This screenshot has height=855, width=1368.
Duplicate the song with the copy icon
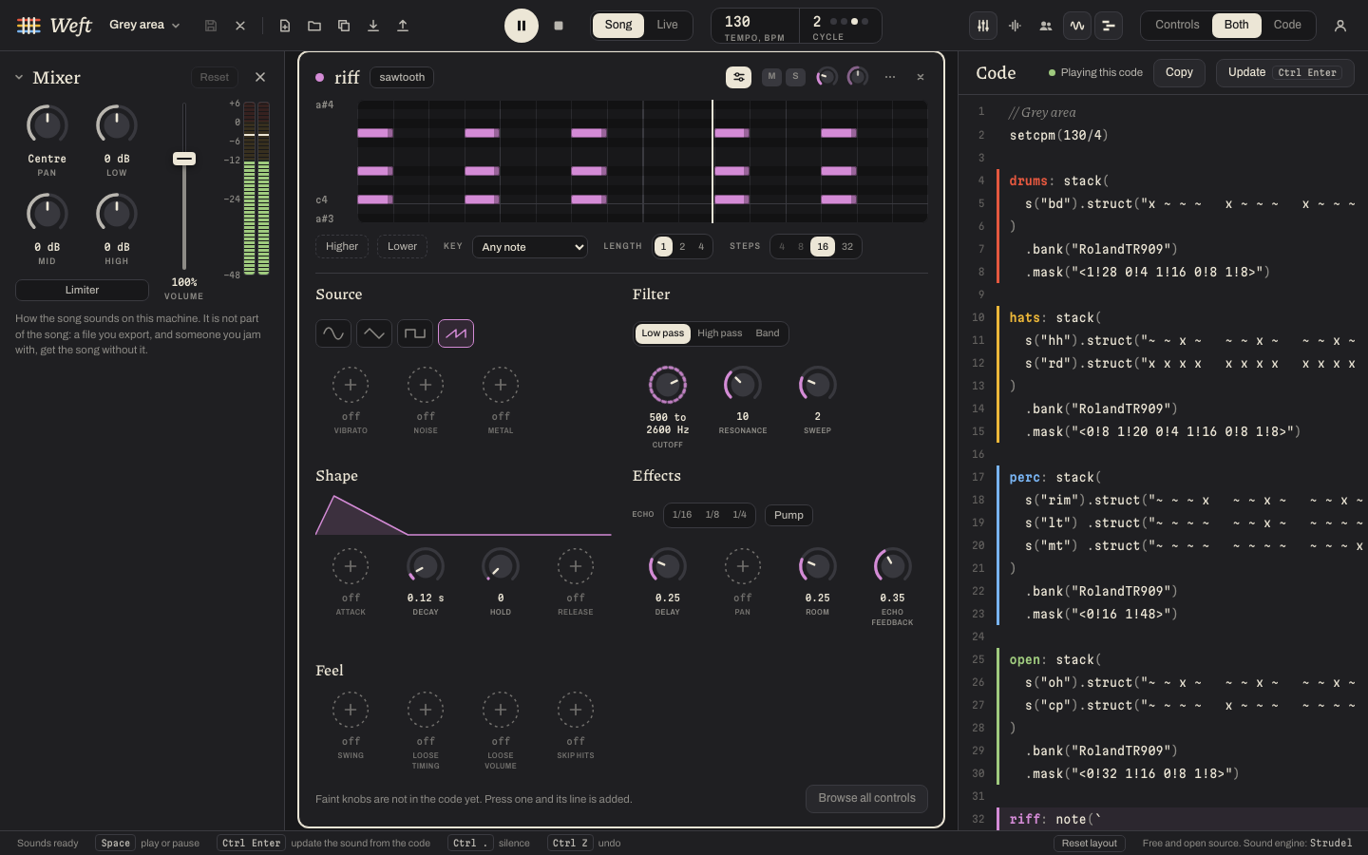click(344, 26)
